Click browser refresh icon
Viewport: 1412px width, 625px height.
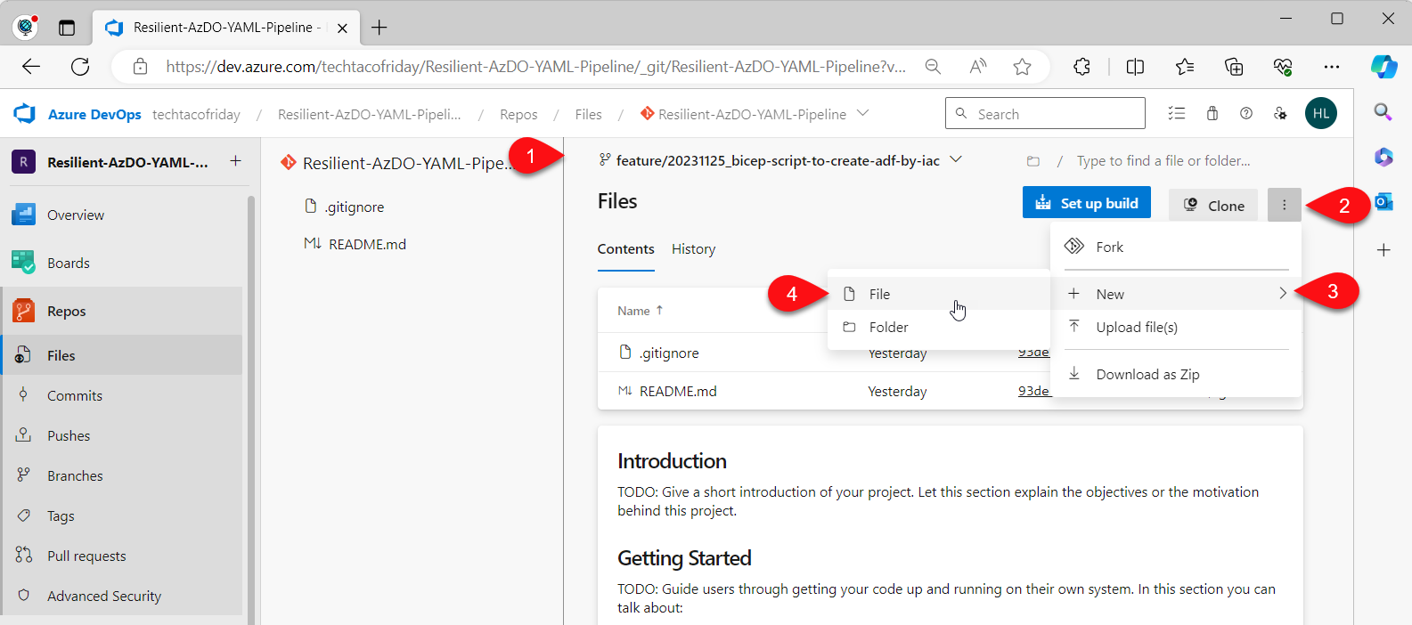click(80, 67)
